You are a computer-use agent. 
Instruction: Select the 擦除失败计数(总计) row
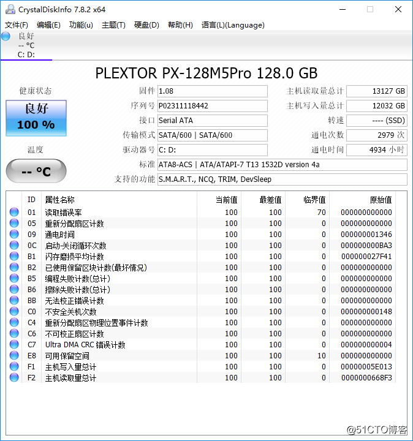[x=201, y=289]
